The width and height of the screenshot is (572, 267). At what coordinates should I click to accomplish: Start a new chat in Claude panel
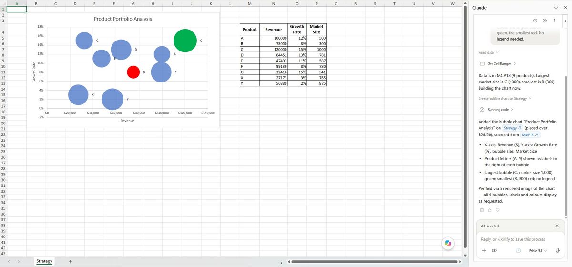tap(545, 21)
